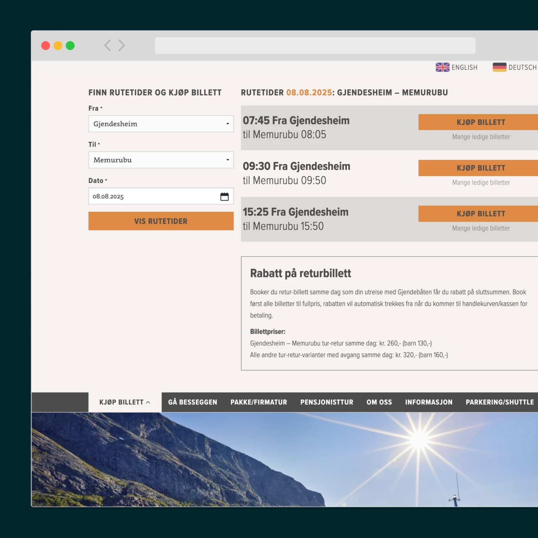The width and height of the screenshot is (538, 538).
Task: Click the Billettpriser: label
Action: (x=267, y=332)
